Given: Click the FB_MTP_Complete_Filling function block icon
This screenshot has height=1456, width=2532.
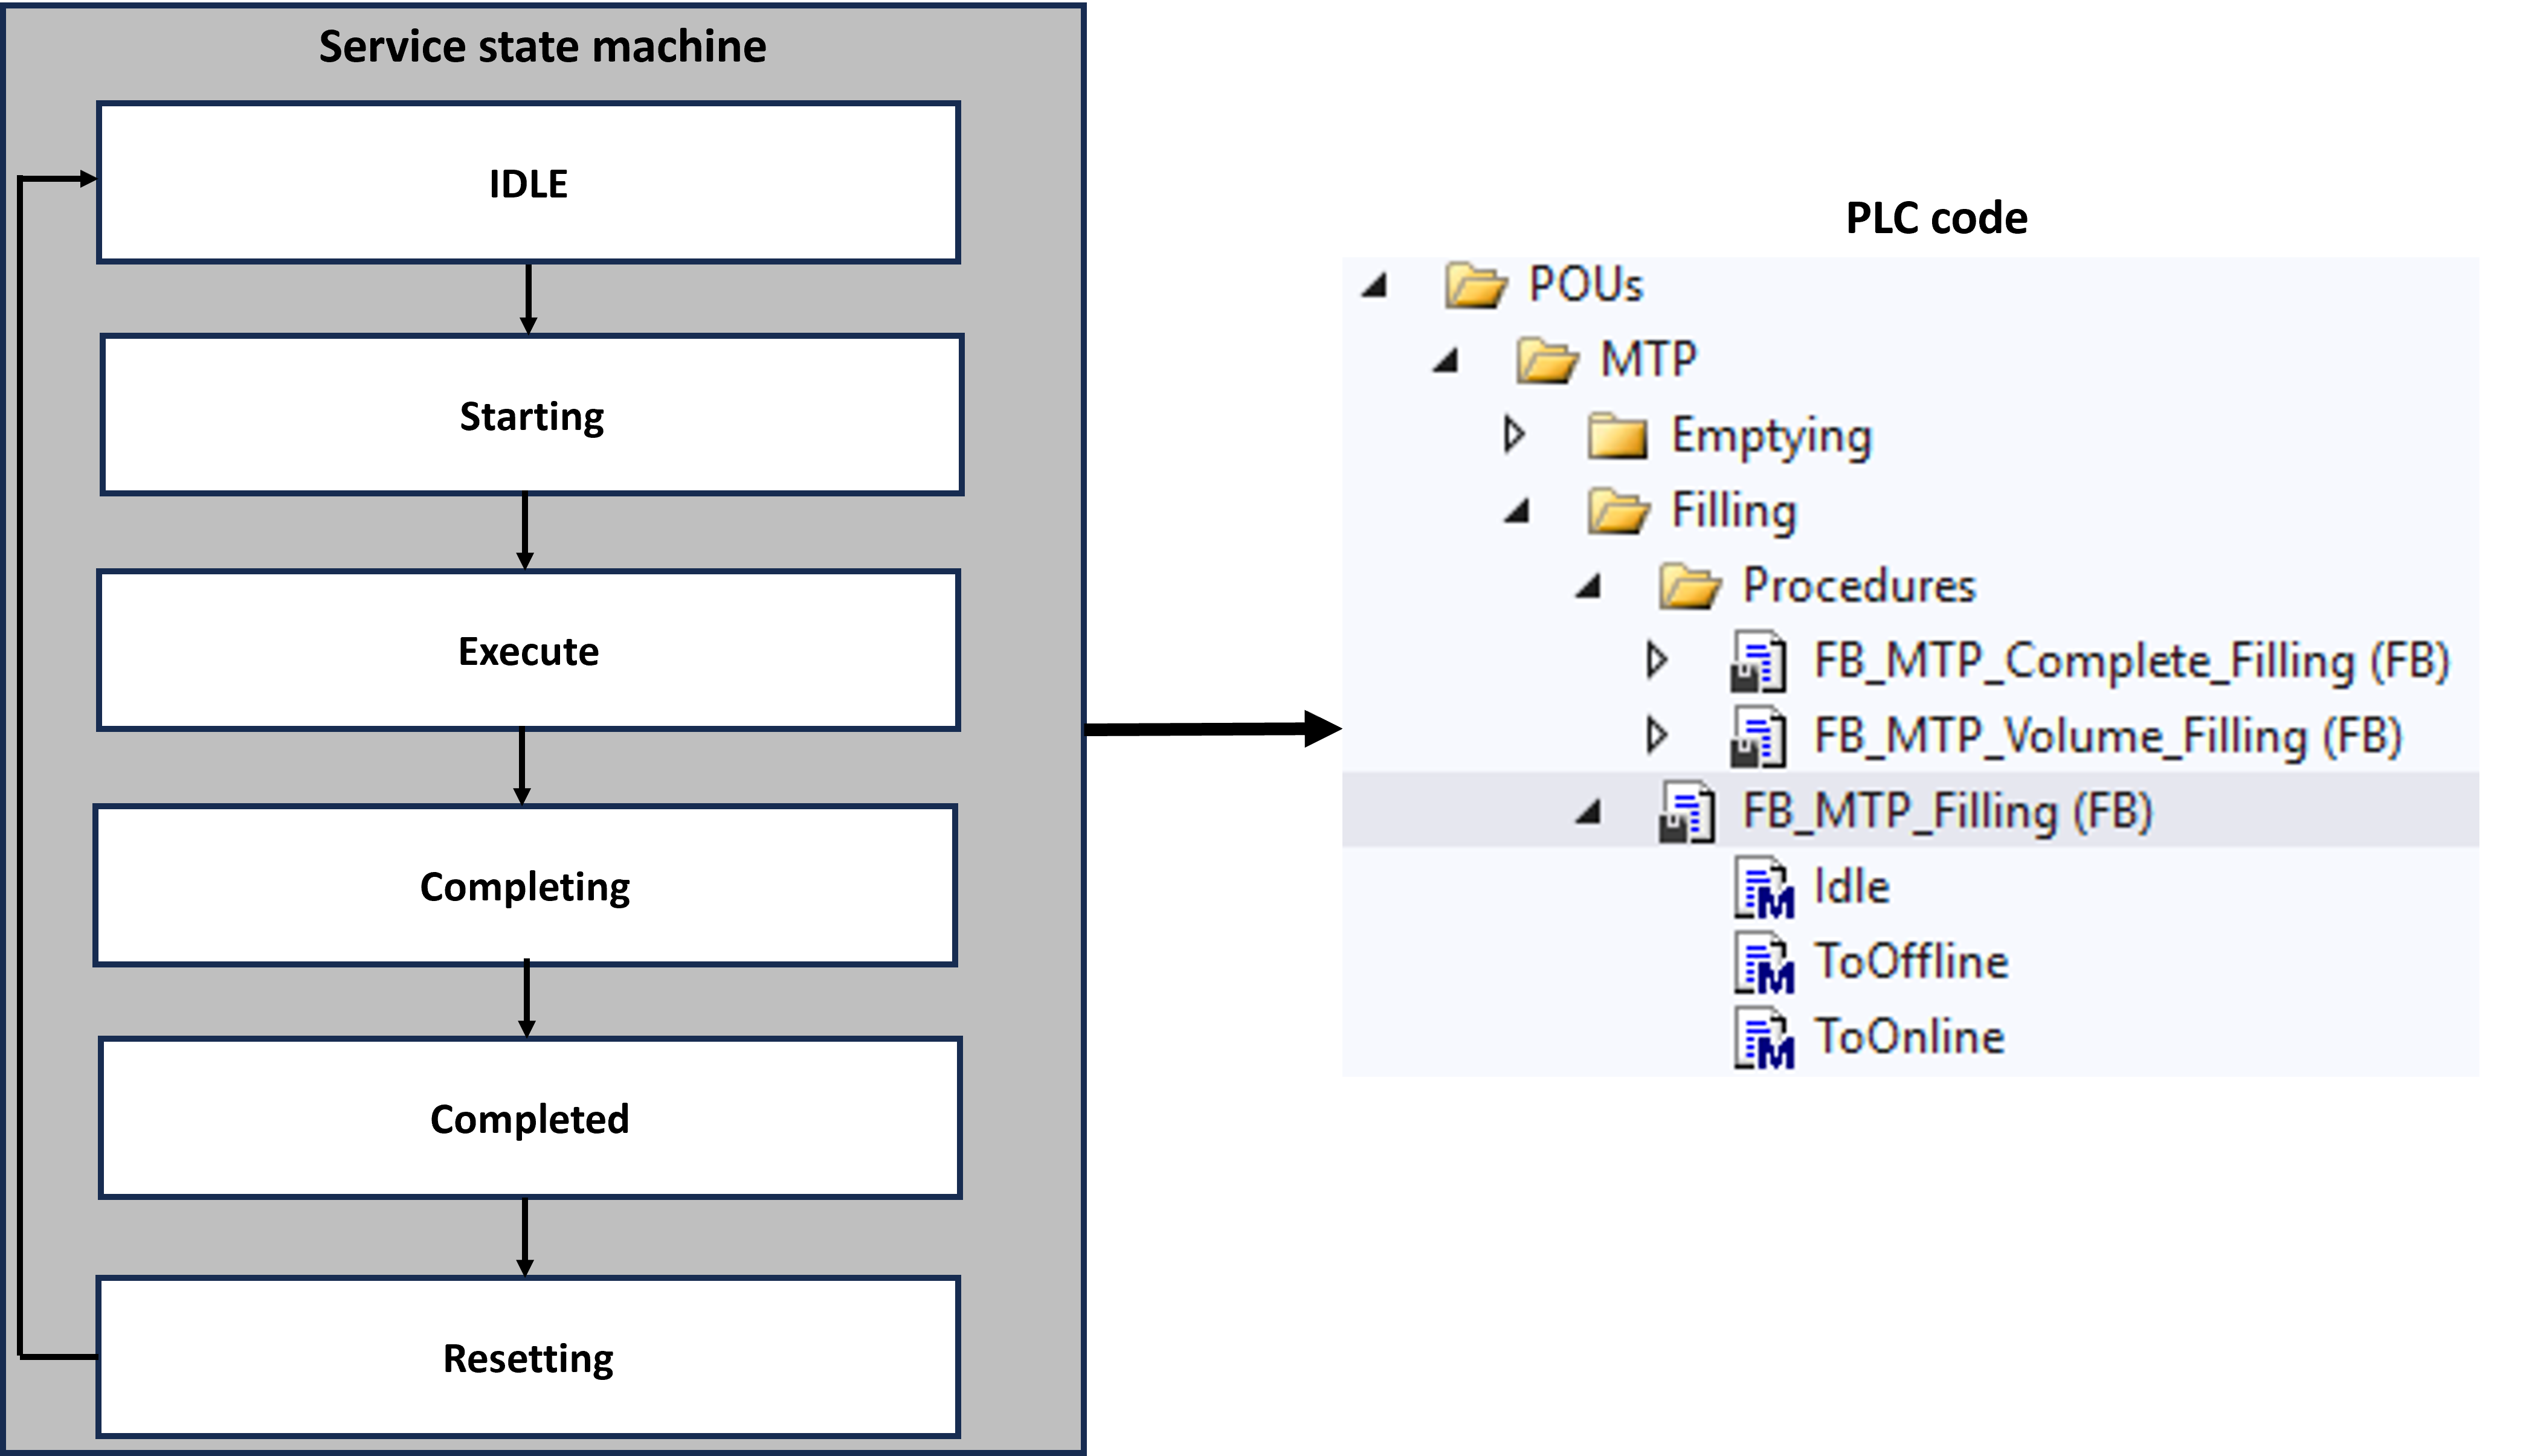Looking at the screenshot, I should pyautogui.click(x=1757, y=661).
